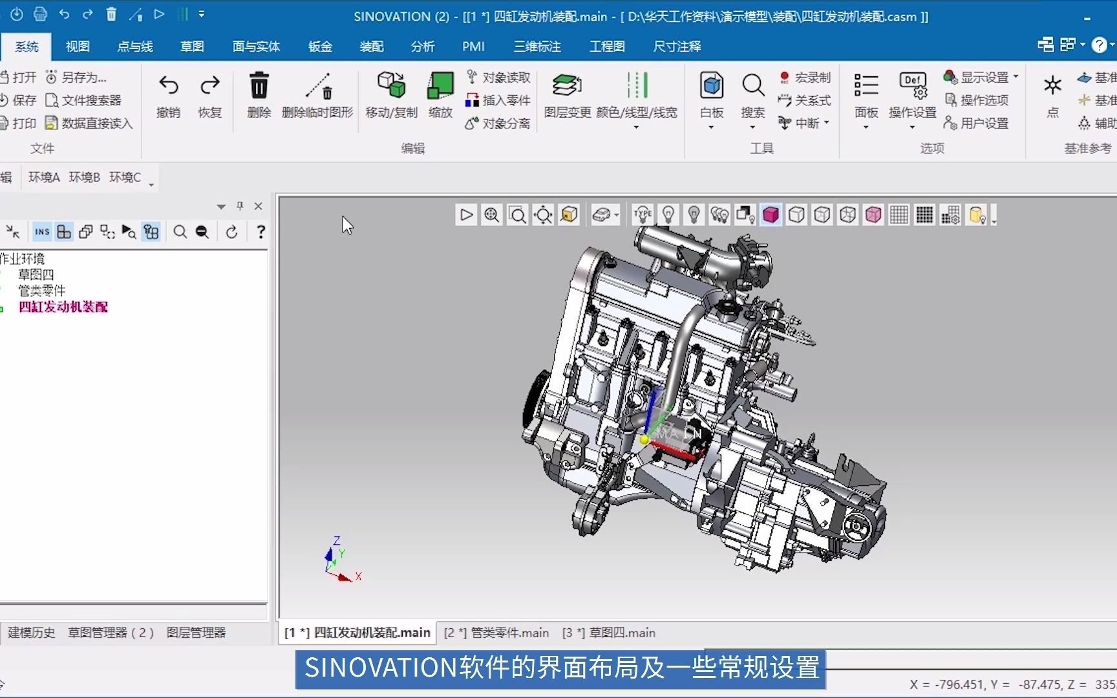
Task: Toggle the light grid display
Action: click(x=899, y=215)
